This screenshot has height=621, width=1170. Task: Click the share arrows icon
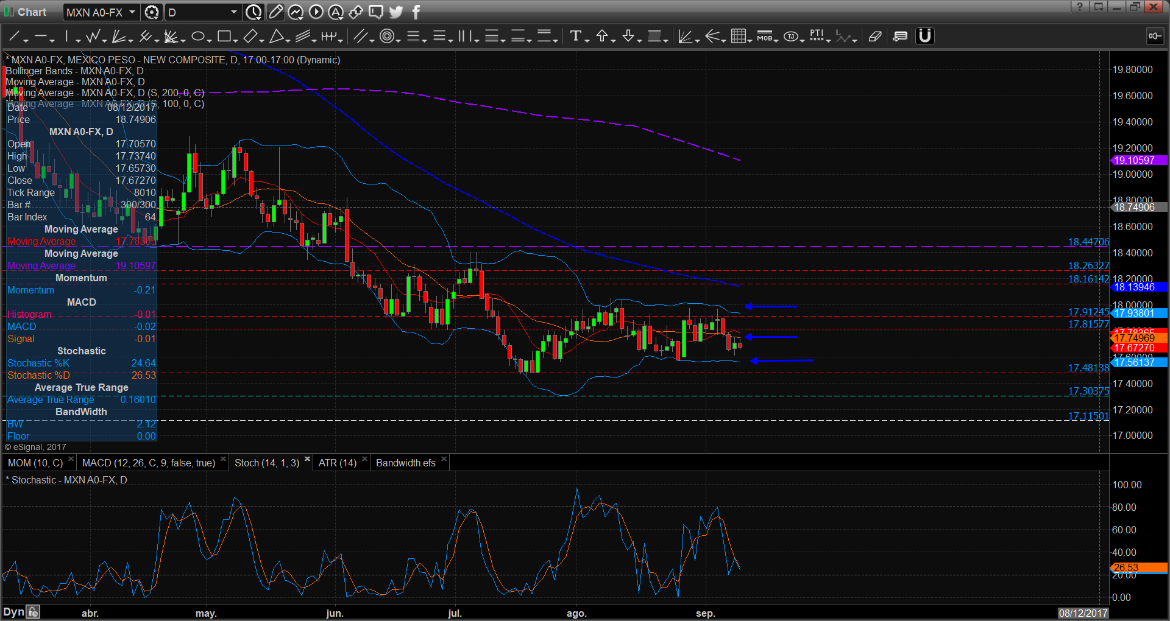tap(356, 12)
